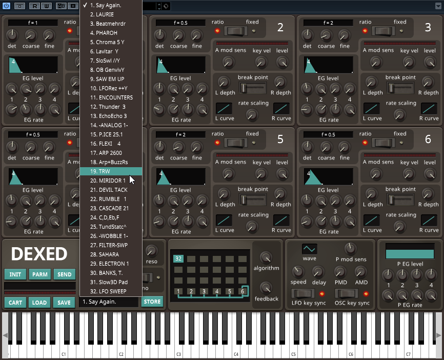Click operator 6 break point slider
This screenshot has height=360, width=444.
[x=400, y=200]
